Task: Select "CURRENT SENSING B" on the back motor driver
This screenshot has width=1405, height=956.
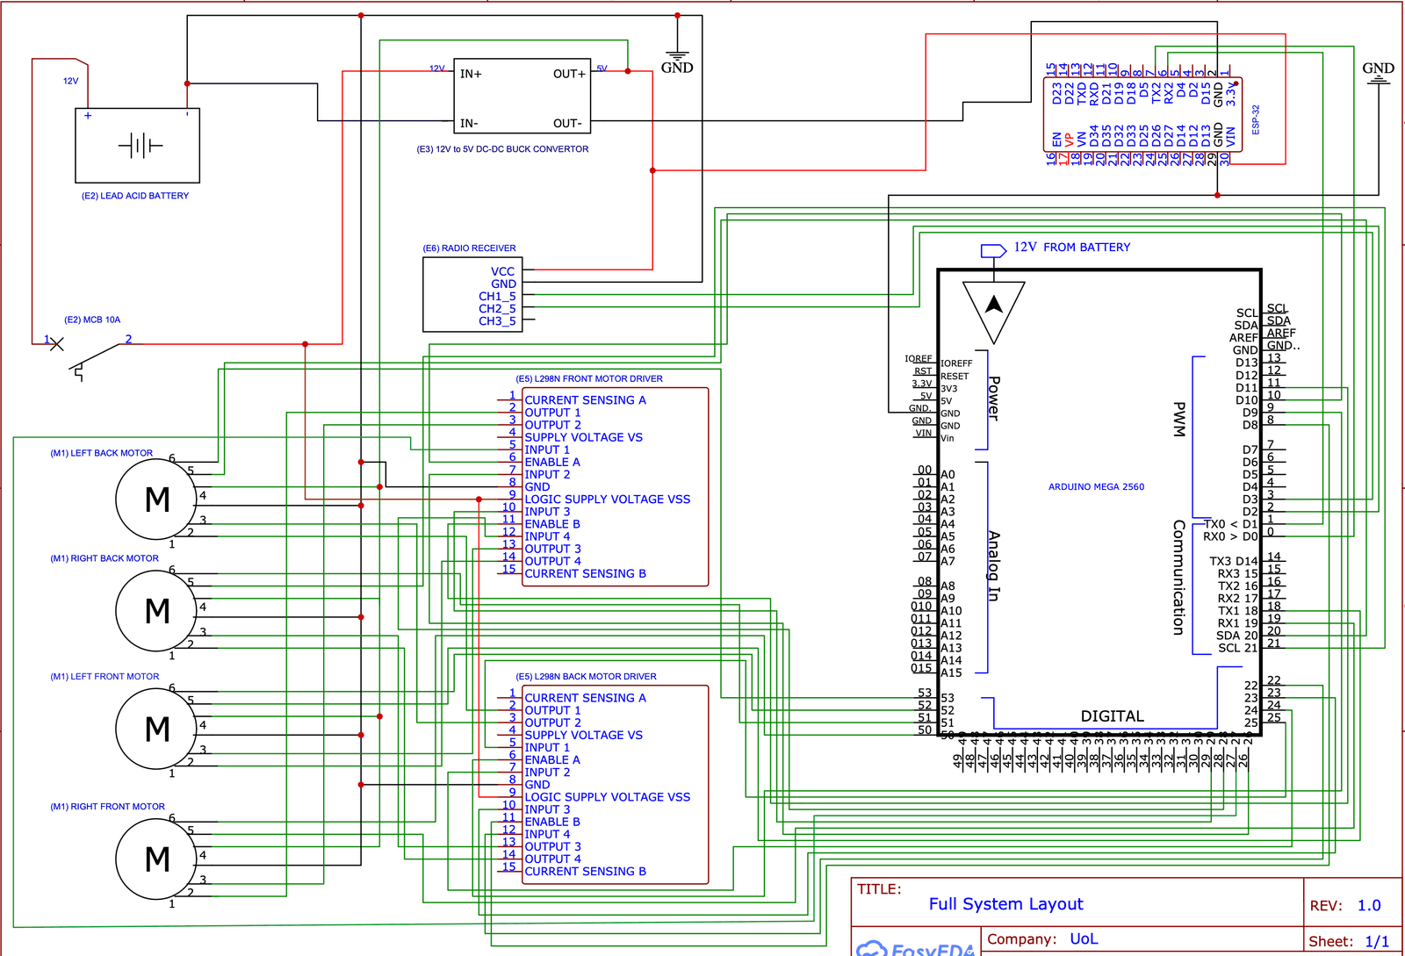Action: [x=585, y=872]
